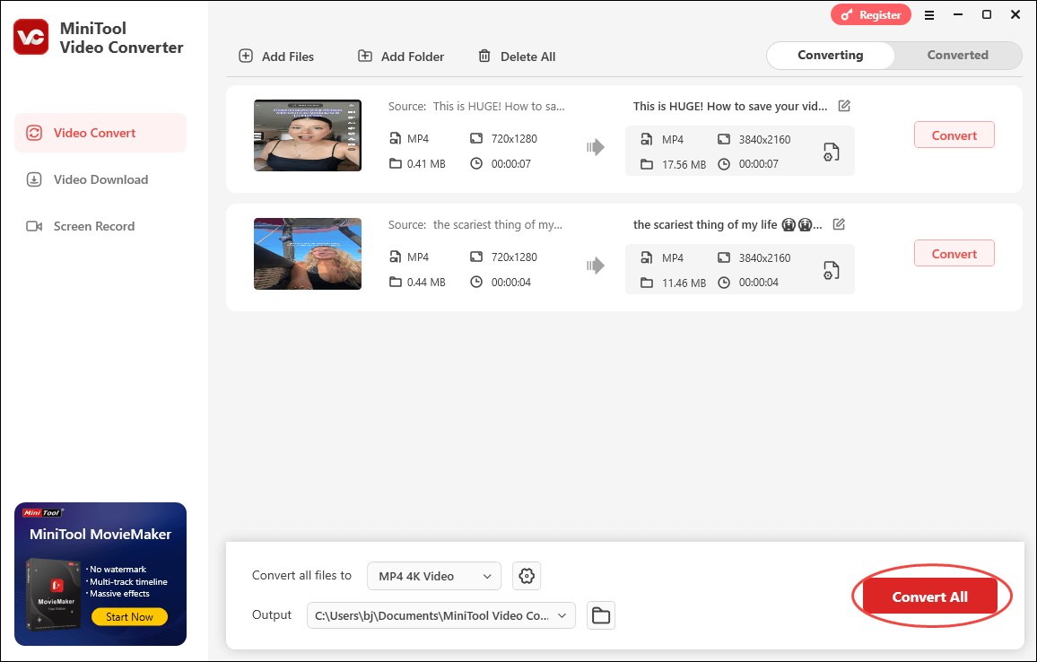Click the source text 'This is HUGE! How to sa...'
Screen dimensions: 1037x662
pyautogui.click(x=499, y=106)
